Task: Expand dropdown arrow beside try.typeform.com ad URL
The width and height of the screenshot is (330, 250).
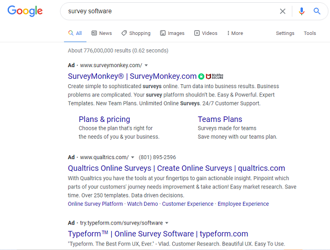Action: point(167,223)
